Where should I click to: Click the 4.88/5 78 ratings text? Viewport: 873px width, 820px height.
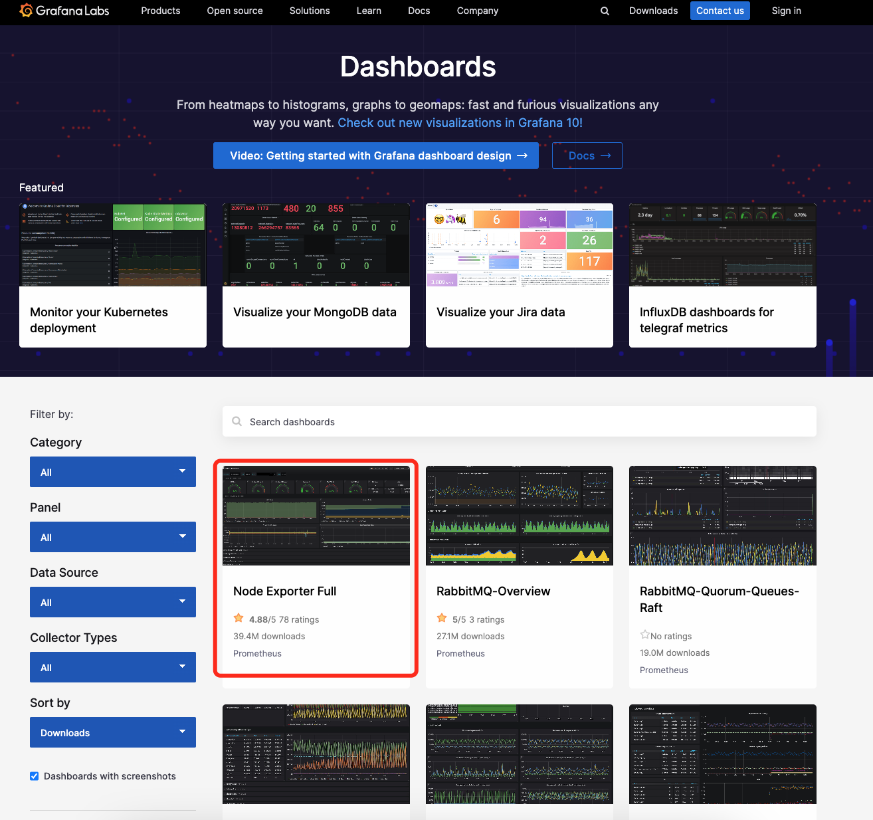pyautogui.click(x=284, y=619)
